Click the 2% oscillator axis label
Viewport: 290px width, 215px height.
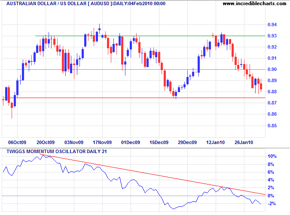(x=271, y=188)
